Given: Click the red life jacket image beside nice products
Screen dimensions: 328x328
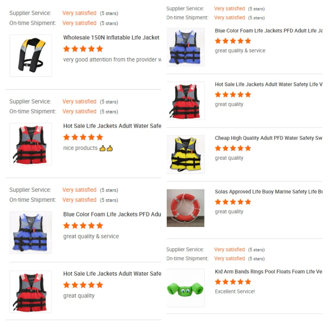Looking at the screenshot, I should point(31,144).
